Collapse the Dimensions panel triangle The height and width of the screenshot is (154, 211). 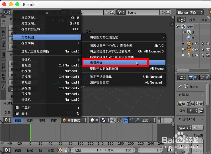[x=180, y=119]
